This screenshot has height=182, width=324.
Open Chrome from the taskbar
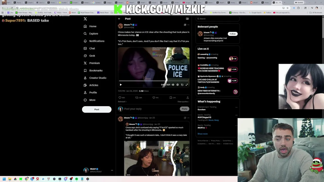pos(26,179)
